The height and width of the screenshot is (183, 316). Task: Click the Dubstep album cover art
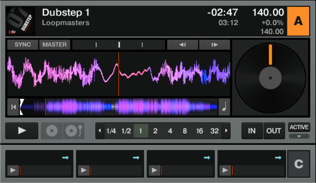tap(21, 21)
